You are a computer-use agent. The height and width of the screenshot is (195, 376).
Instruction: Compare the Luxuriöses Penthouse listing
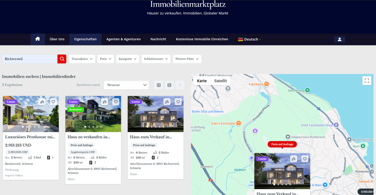42,102
